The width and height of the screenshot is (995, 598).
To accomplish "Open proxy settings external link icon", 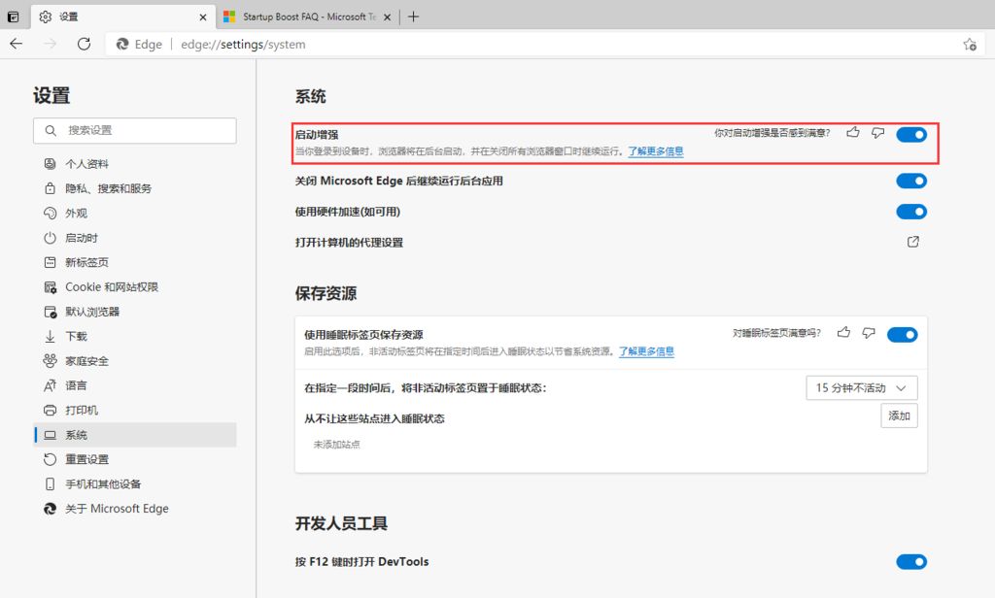I will [913, 242].
